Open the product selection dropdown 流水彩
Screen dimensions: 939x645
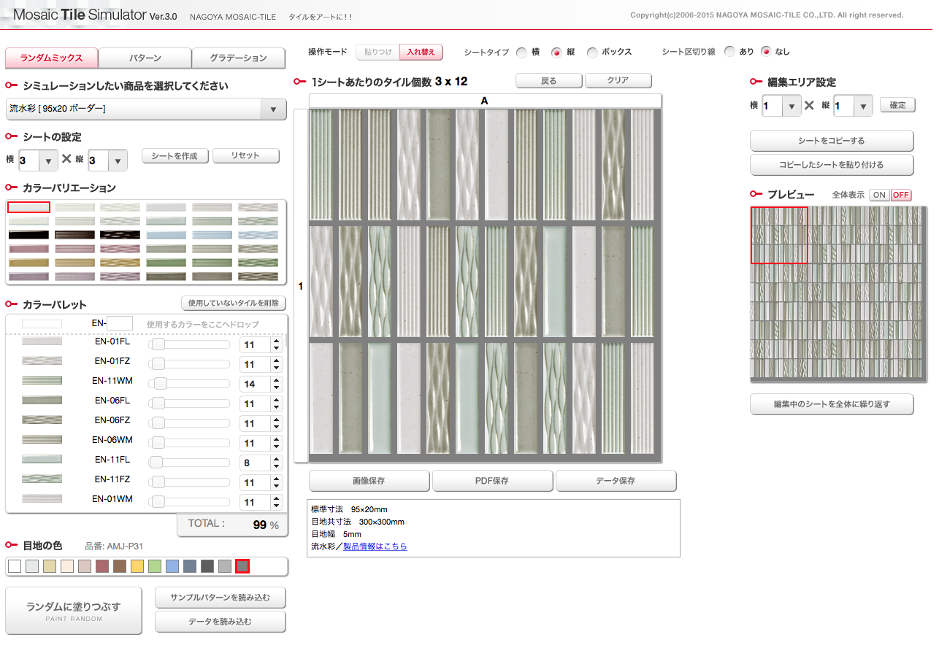point(145,109)
